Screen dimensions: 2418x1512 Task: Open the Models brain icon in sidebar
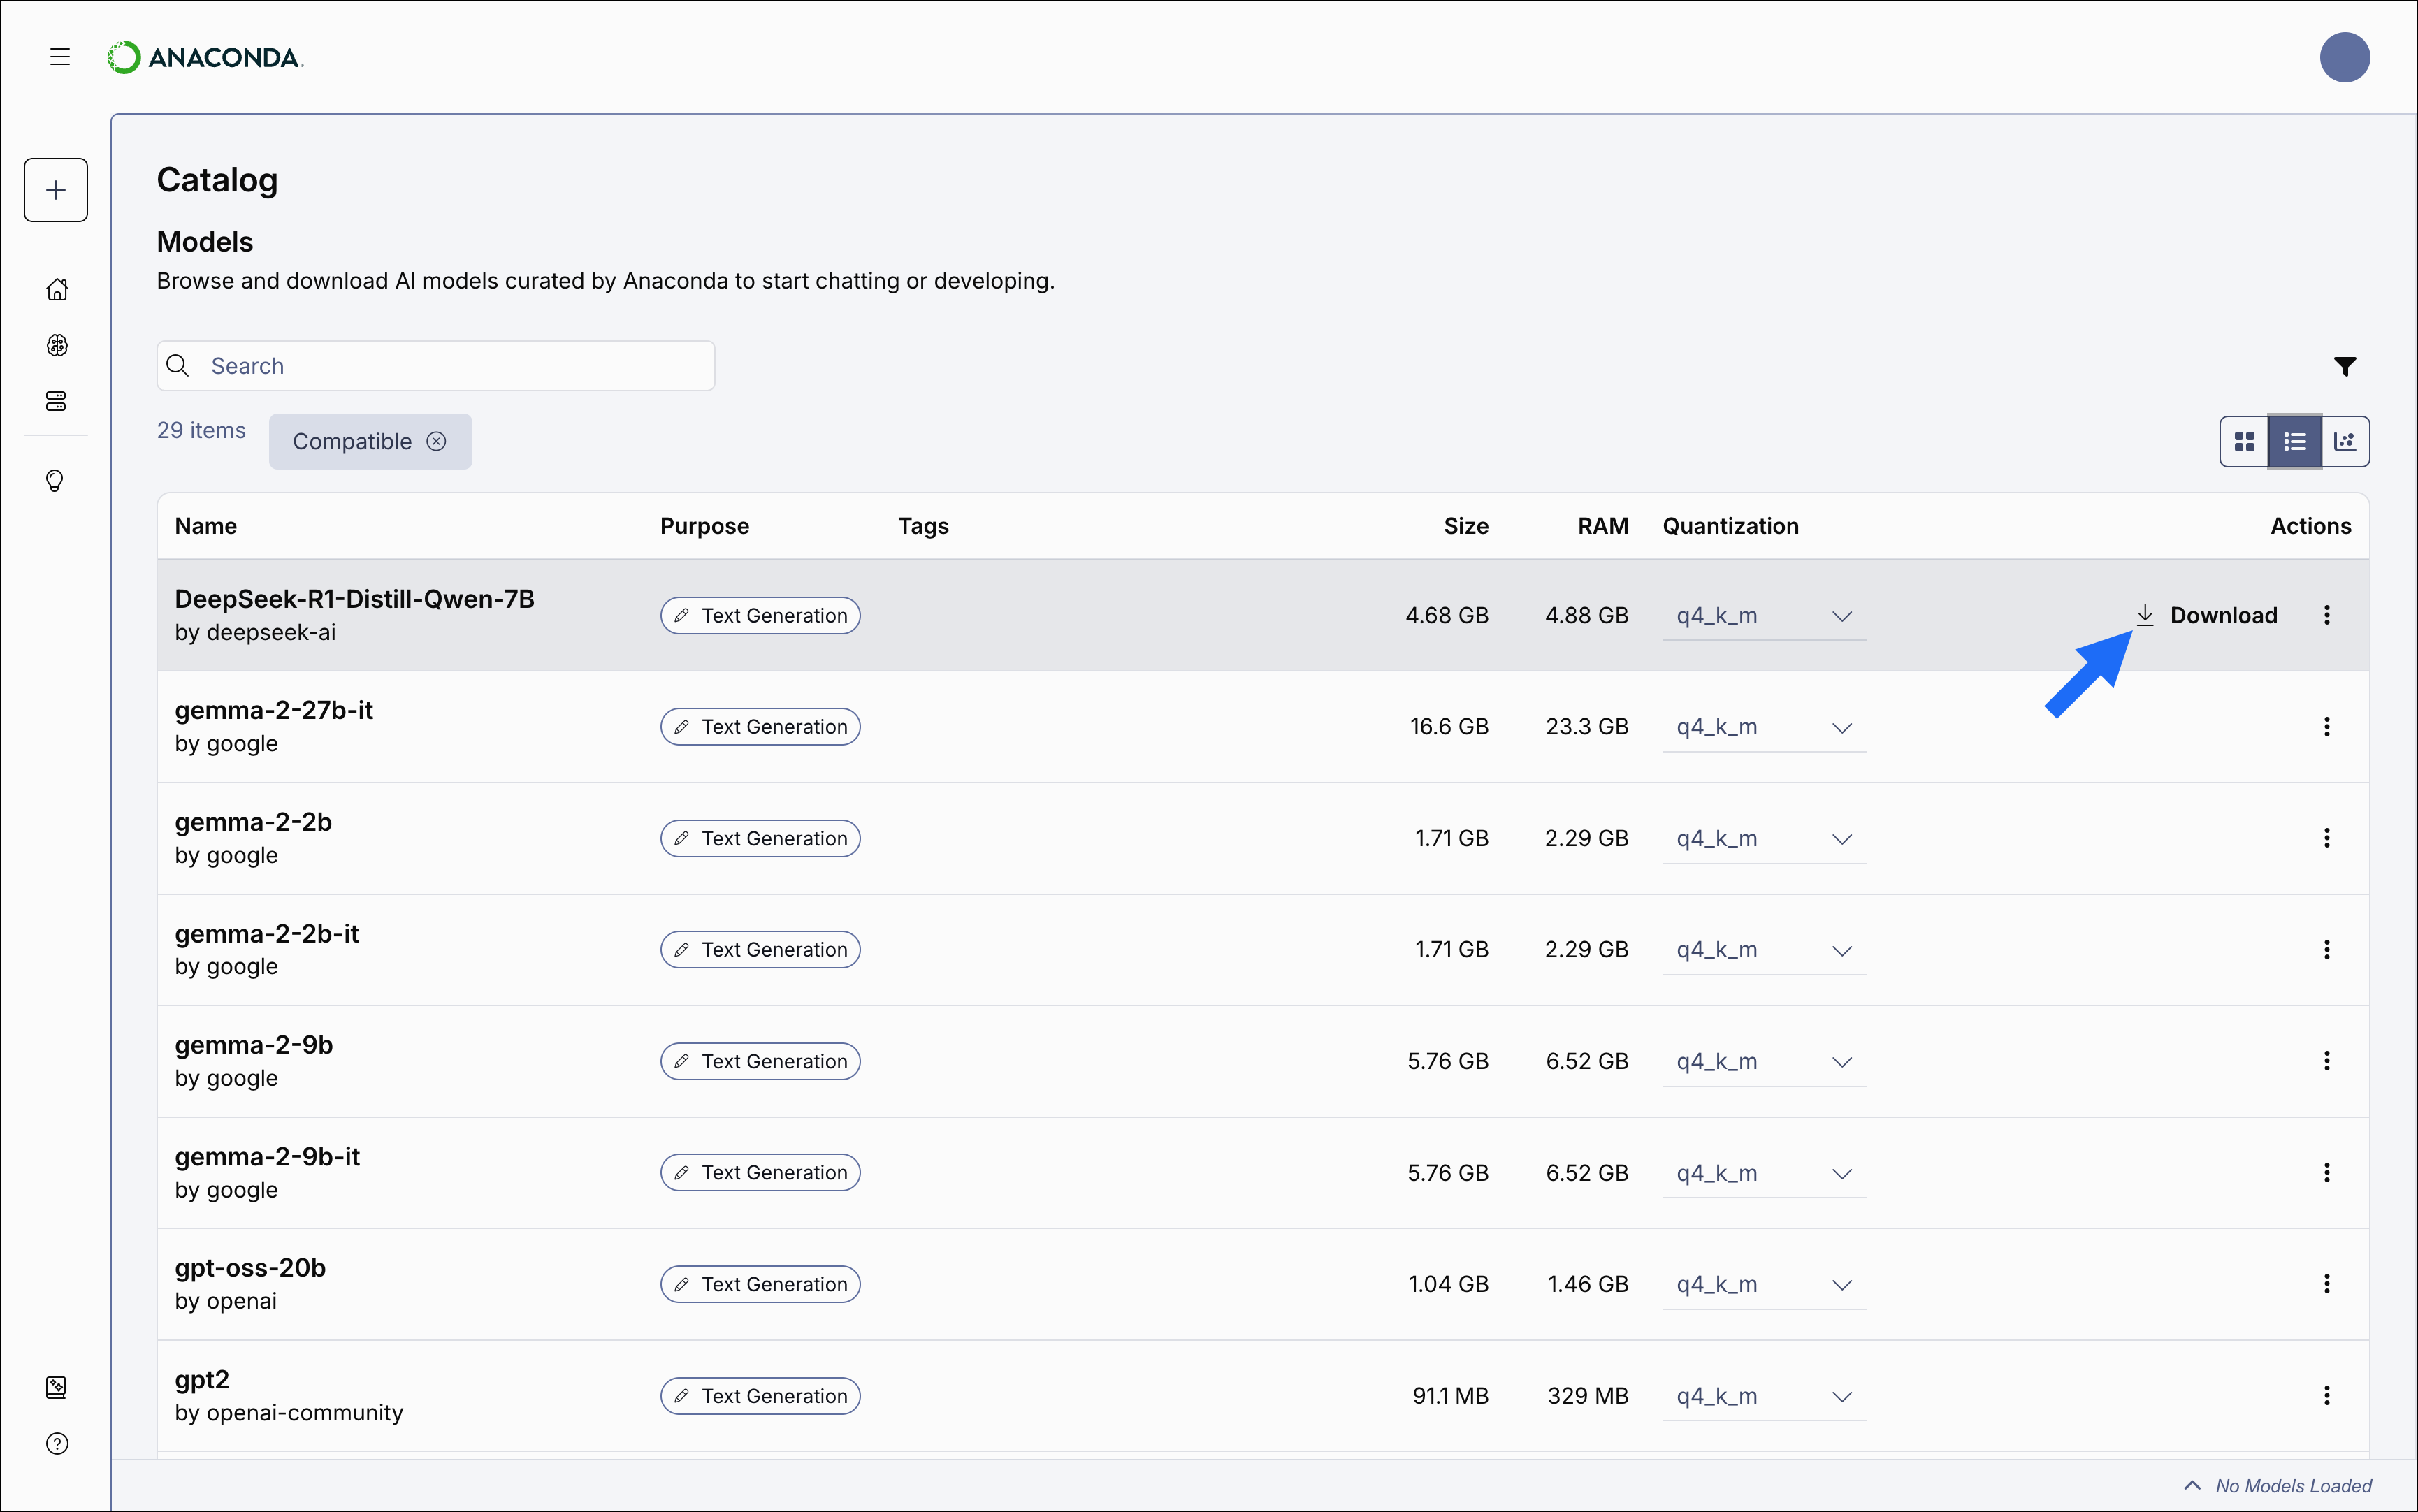pyautogui.click(x=57, y=345)
